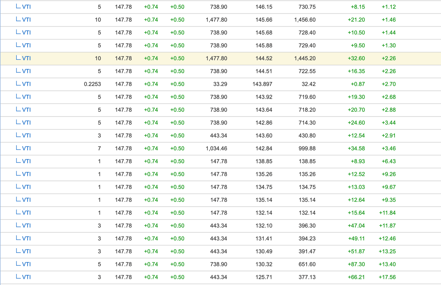Image resolution: width=441 pixels, height=285 pixels.
Task: Select the total cost value 394.23
Action: (x=307, y=239)
